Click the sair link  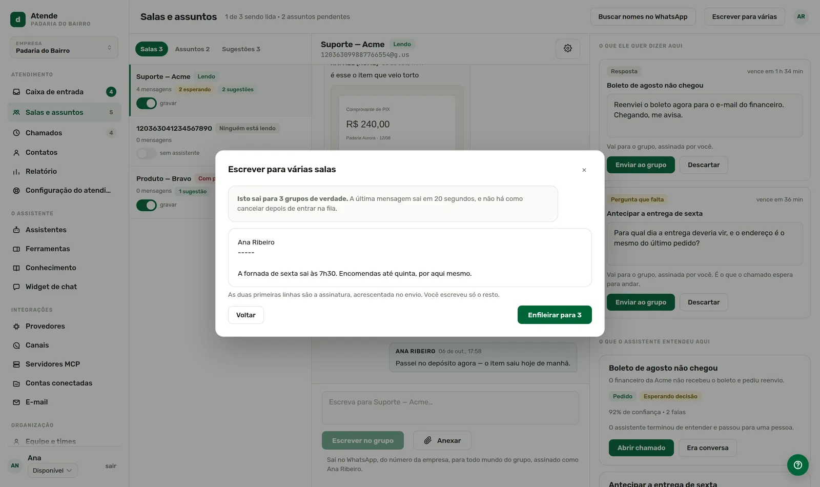[111, 466]
